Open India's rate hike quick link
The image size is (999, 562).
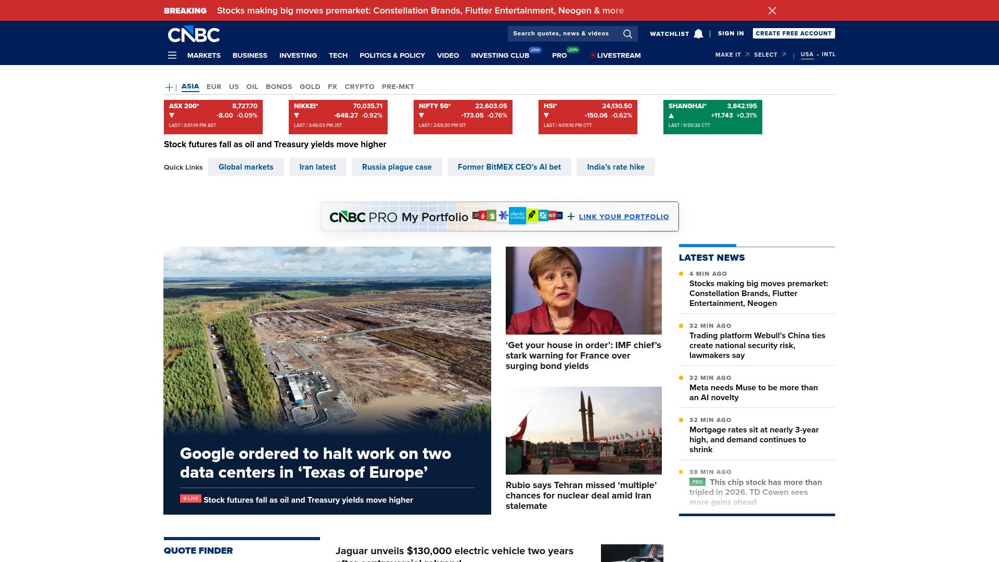point(616,167)
